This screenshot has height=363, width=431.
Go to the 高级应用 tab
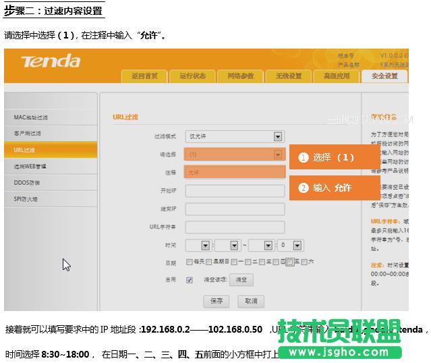point(336,76)
